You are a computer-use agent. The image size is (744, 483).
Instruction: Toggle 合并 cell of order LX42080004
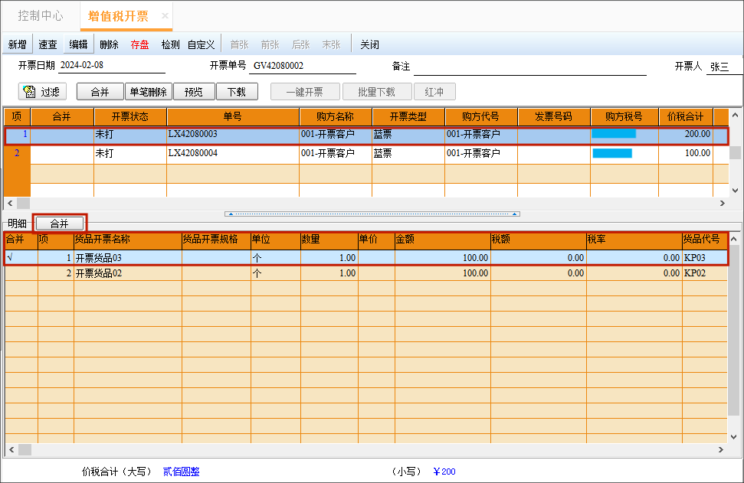point(62,154)
